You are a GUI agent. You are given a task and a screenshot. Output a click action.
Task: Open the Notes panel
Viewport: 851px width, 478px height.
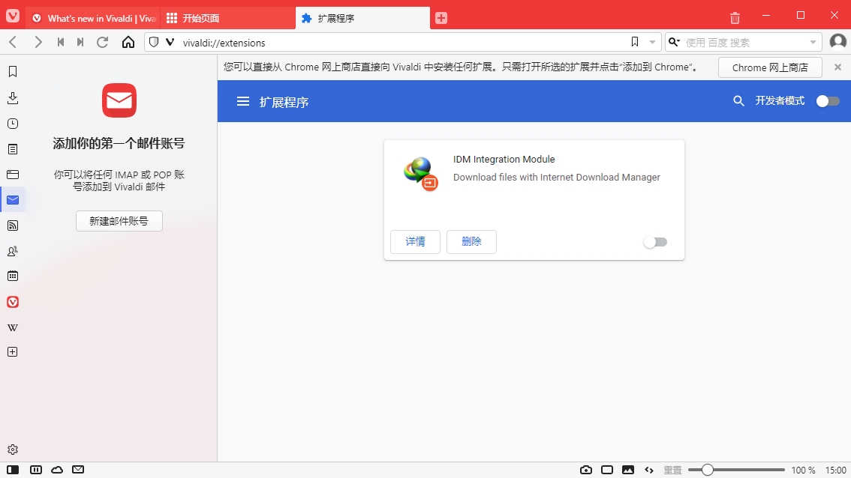click(12, 149)
